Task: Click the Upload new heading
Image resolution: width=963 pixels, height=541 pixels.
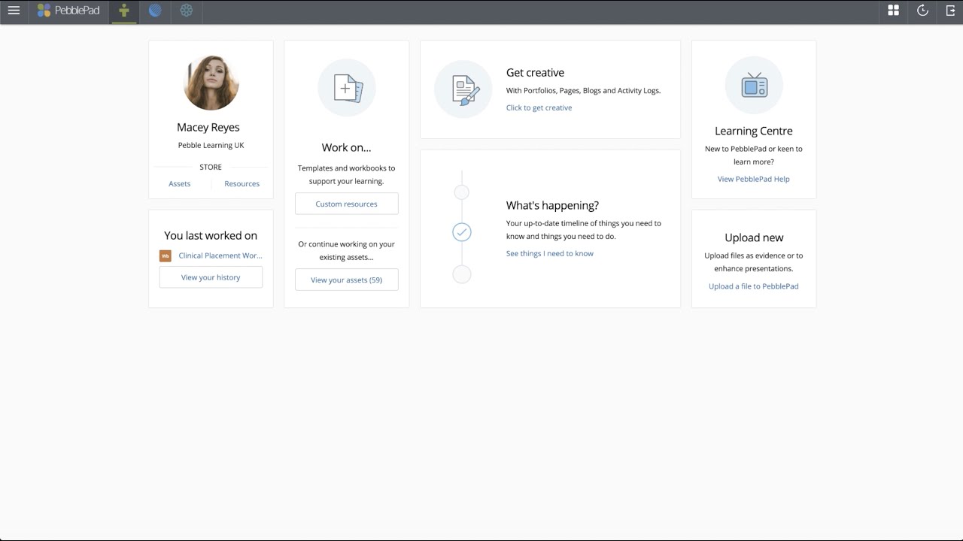Action: [x=754, y=237]
